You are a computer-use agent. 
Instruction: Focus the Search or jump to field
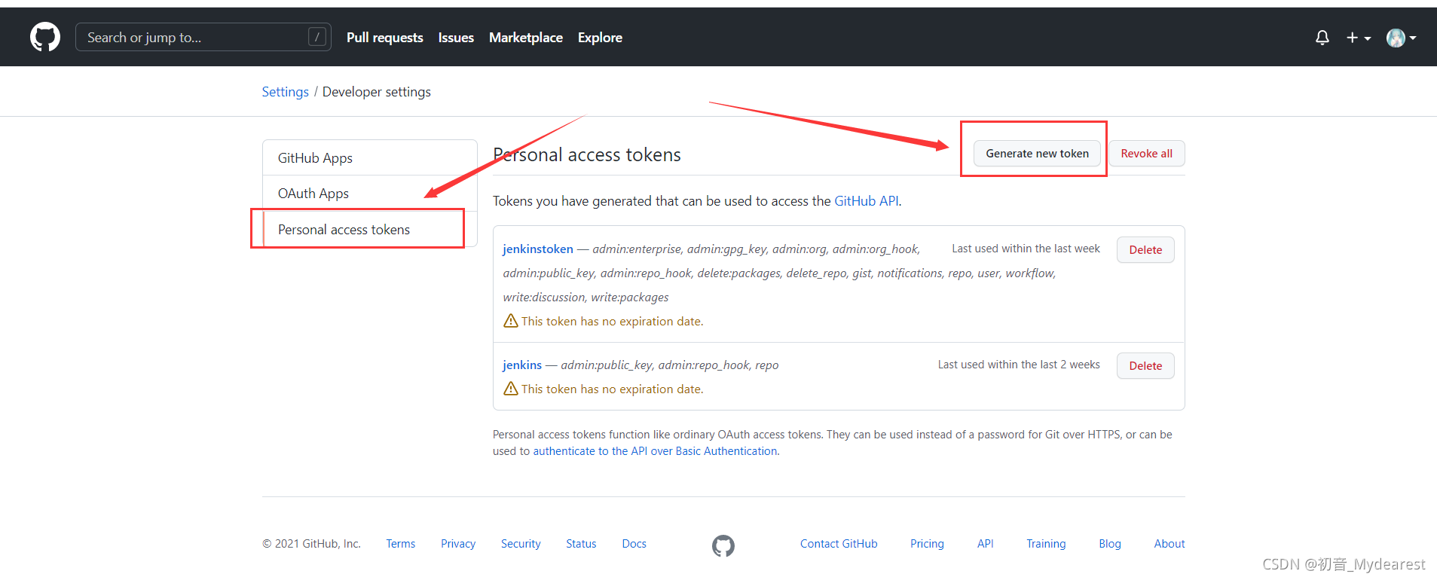203,37
